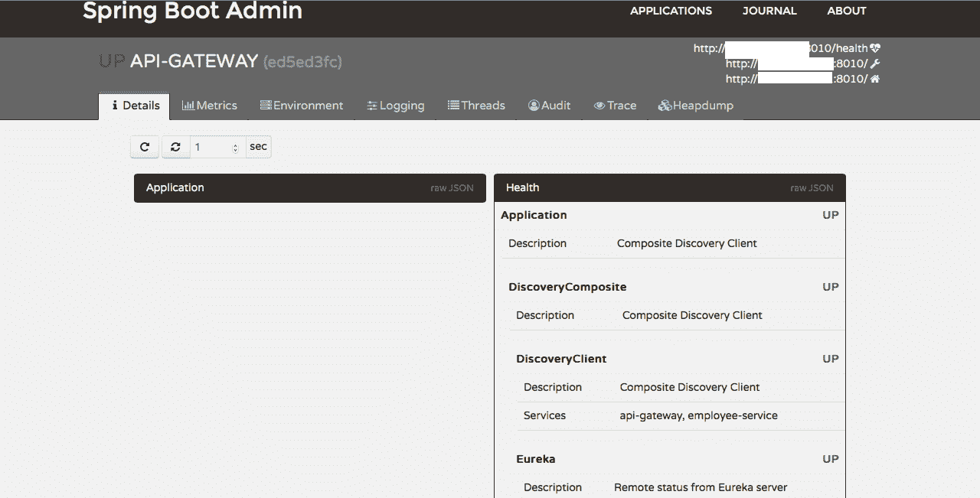This screenshot has width=980, height=498.
Task: Click the Health panel header title
Action: [523, 187]
